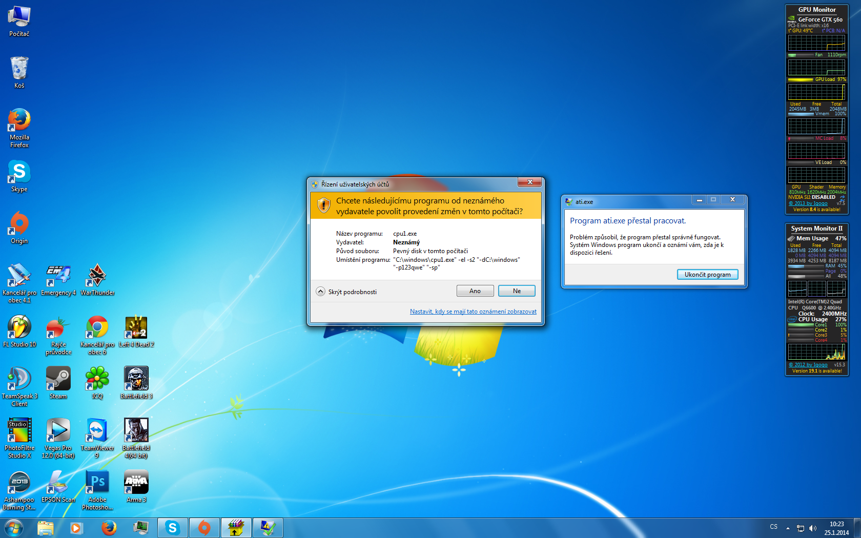Screen dimensions: 861x538
Task: Open the volume speaker tray icon
Action: (813, 528)
